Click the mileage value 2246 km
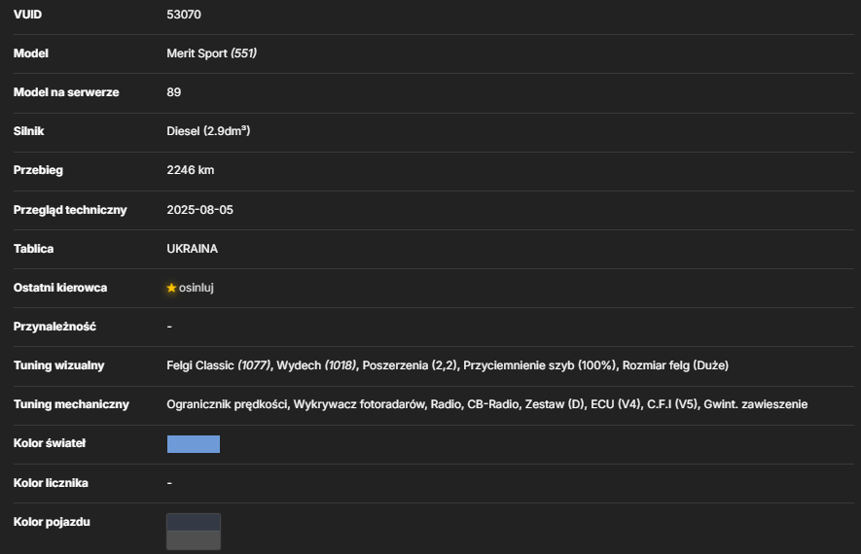Screen dimensions: 861x554 click(x=191, y=170)
